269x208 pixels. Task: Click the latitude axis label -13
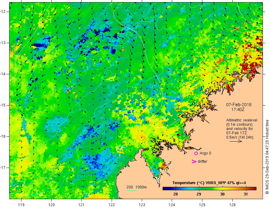[3, 43]
